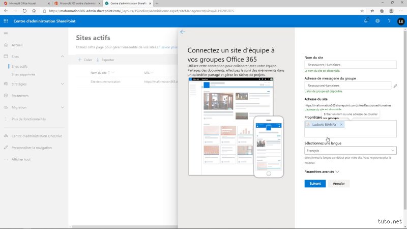The height and width of the screenshot is (229, 407).
Task: Expand Paramètres avancés section
Action: point(322,172)
